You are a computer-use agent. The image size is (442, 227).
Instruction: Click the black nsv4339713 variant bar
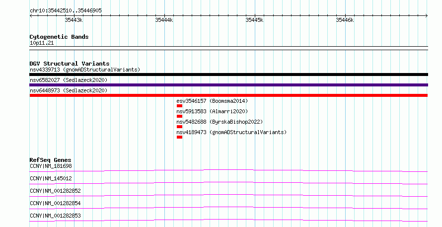pyautogui.click(x=228, y=75)
